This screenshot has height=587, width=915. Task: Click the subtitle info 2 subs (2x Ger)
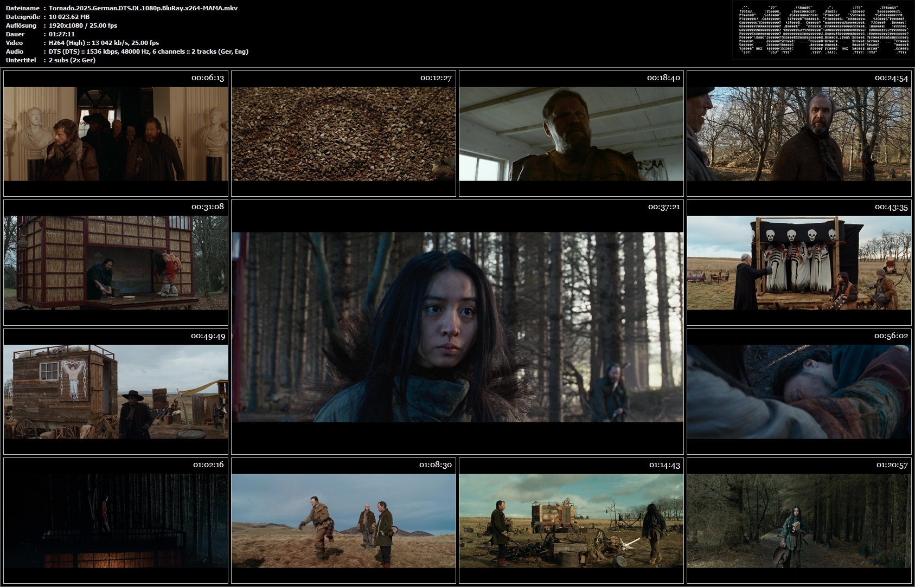72,60
